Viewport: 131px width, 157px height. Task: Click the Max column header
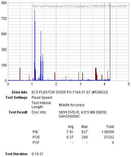84,127
